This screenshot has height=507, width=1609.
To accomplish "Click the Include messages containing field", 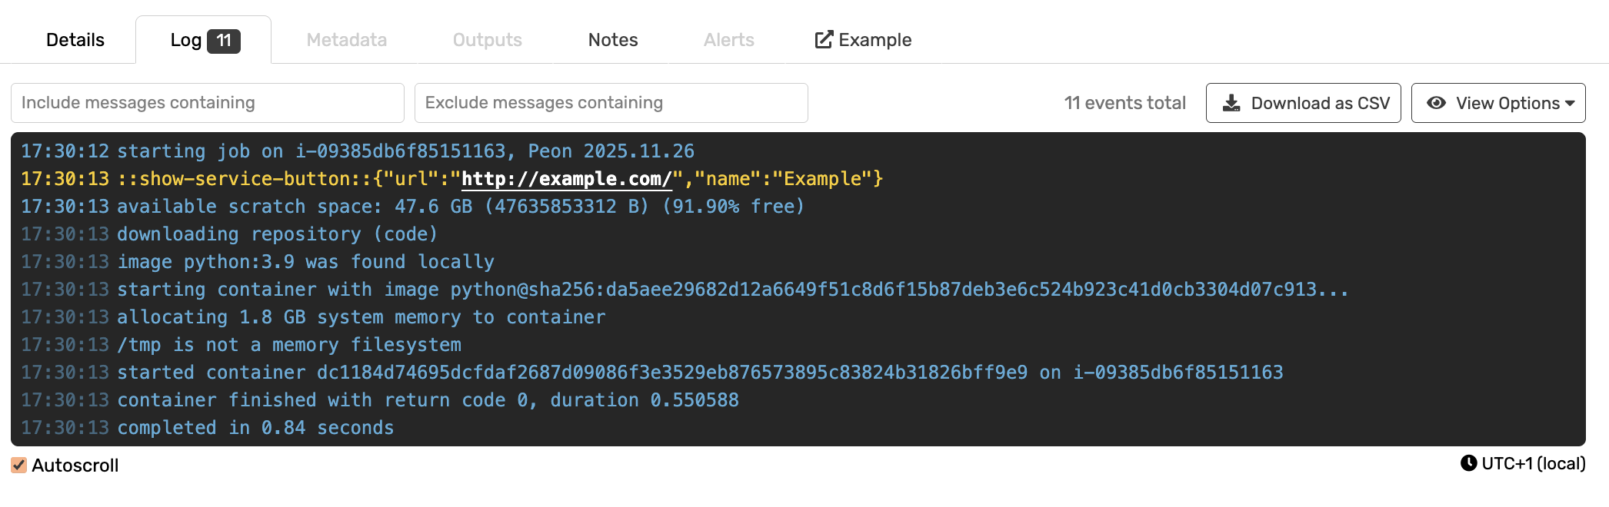I will coord(208,103).
